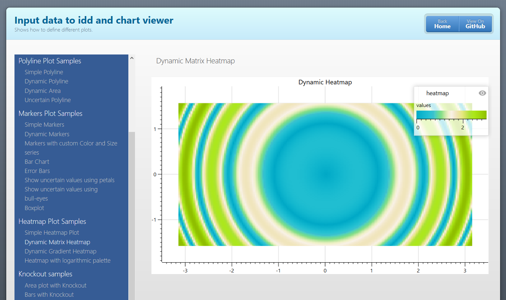Screen dimensions: 506x300
Task: Click the Dynamic Heatmap chart title
Action: point(325,82)
